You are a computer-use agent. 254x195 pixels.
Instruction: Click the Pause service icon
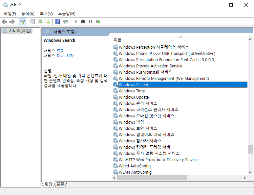(x=91, y=22)
